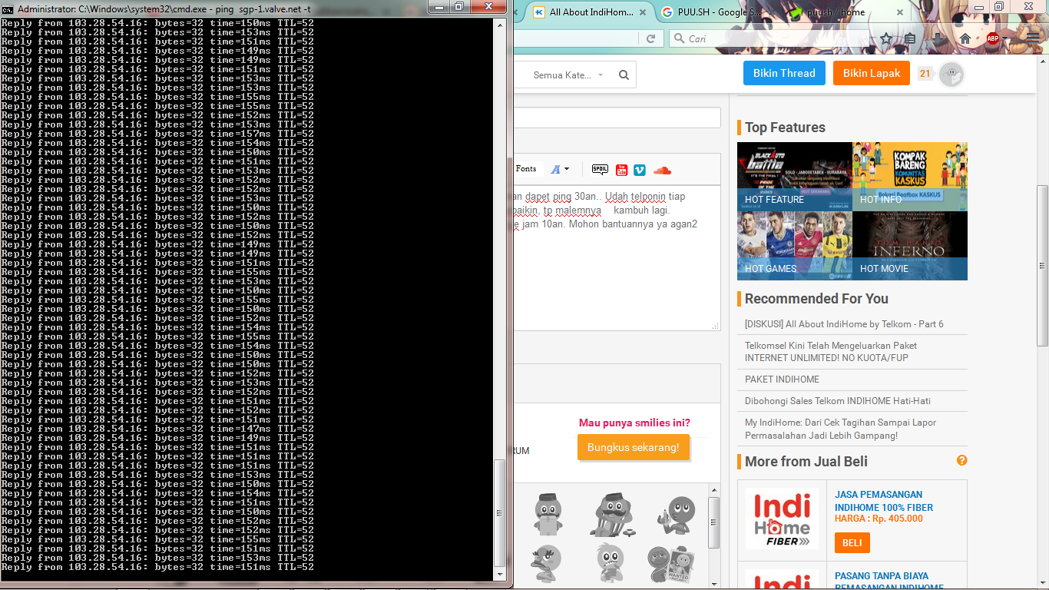Image resolution: width=1049 pixels, height=590 pixels.
Task: Click the Spoiler tag icon in editor toolbar
Action: pyautogui.click(x=600, y=170)
